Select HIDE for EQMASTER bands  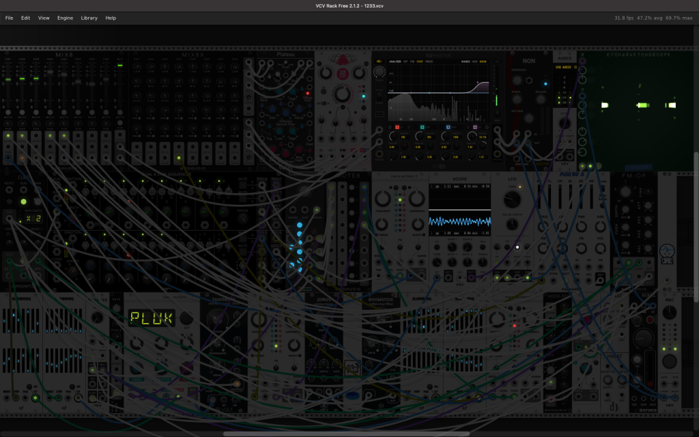point(475,61)
